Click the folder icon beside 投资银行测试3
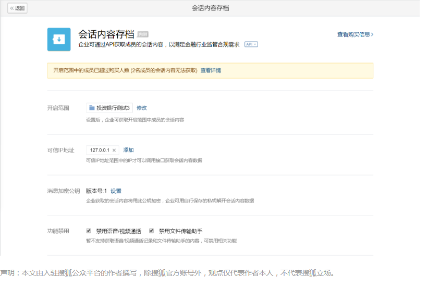 point(92,108)
